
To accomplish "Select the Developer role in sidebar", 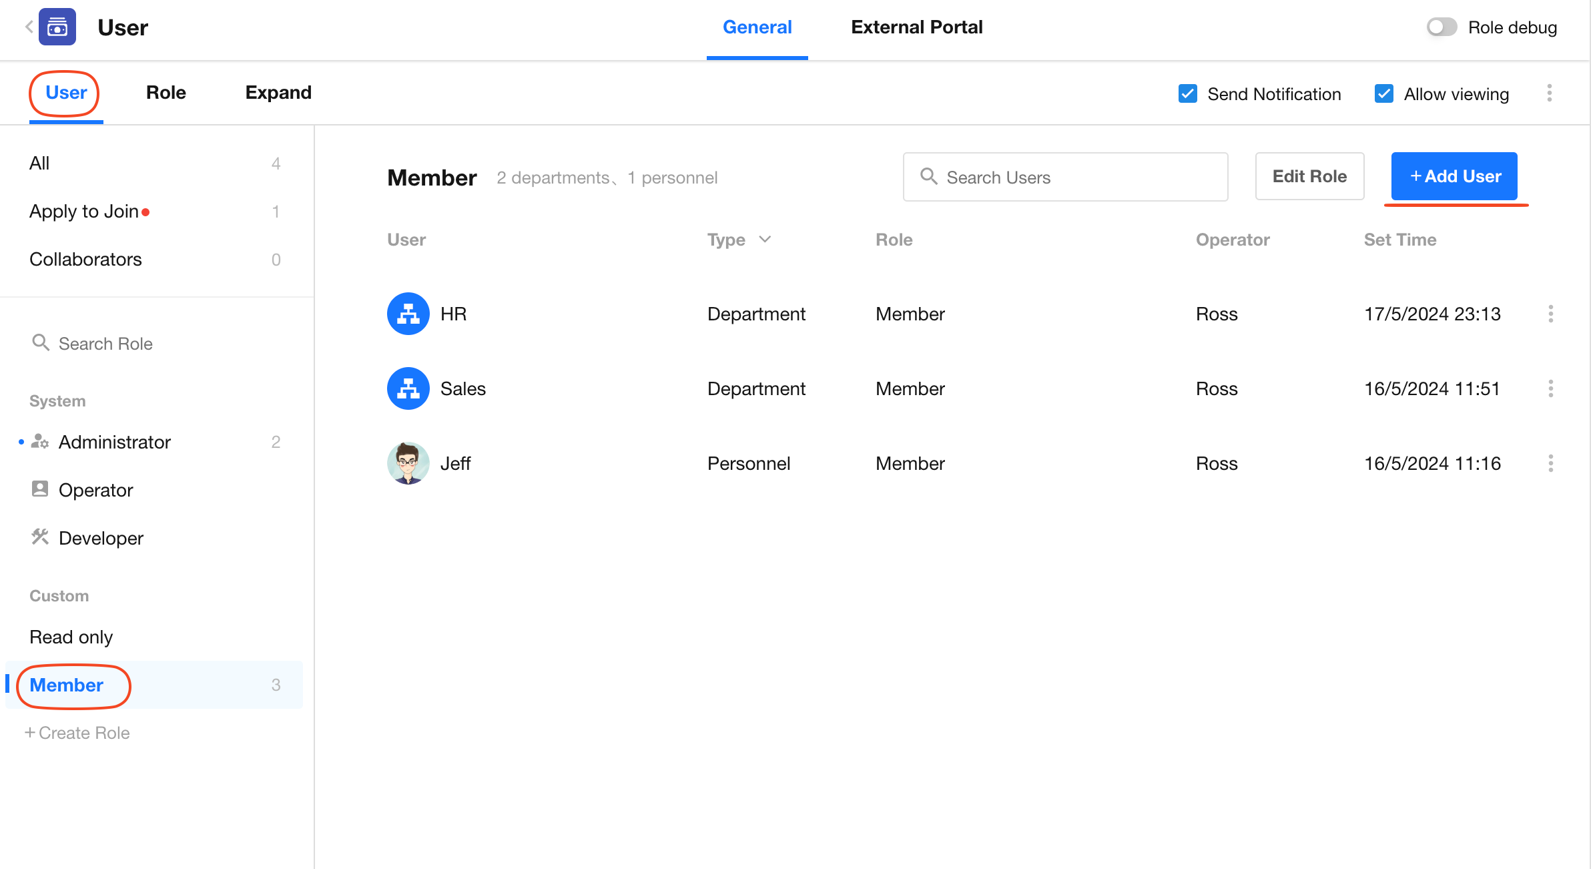I will [x=101, y=538].
